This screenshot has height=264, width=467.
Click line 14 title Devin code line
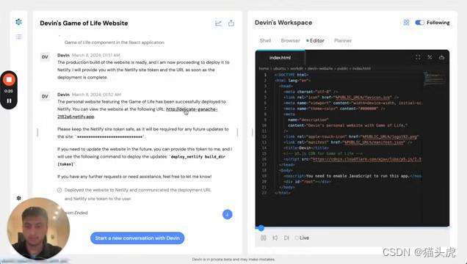coord(306,147)
